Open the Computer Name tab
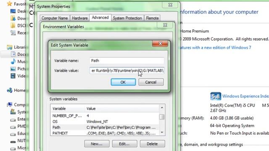The height and width of the screenshot is (151, 269). tap(55, 18)
